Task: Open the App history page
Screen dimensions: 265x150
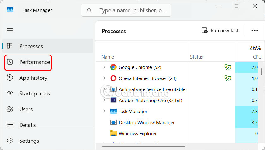Action: [48, 78]
